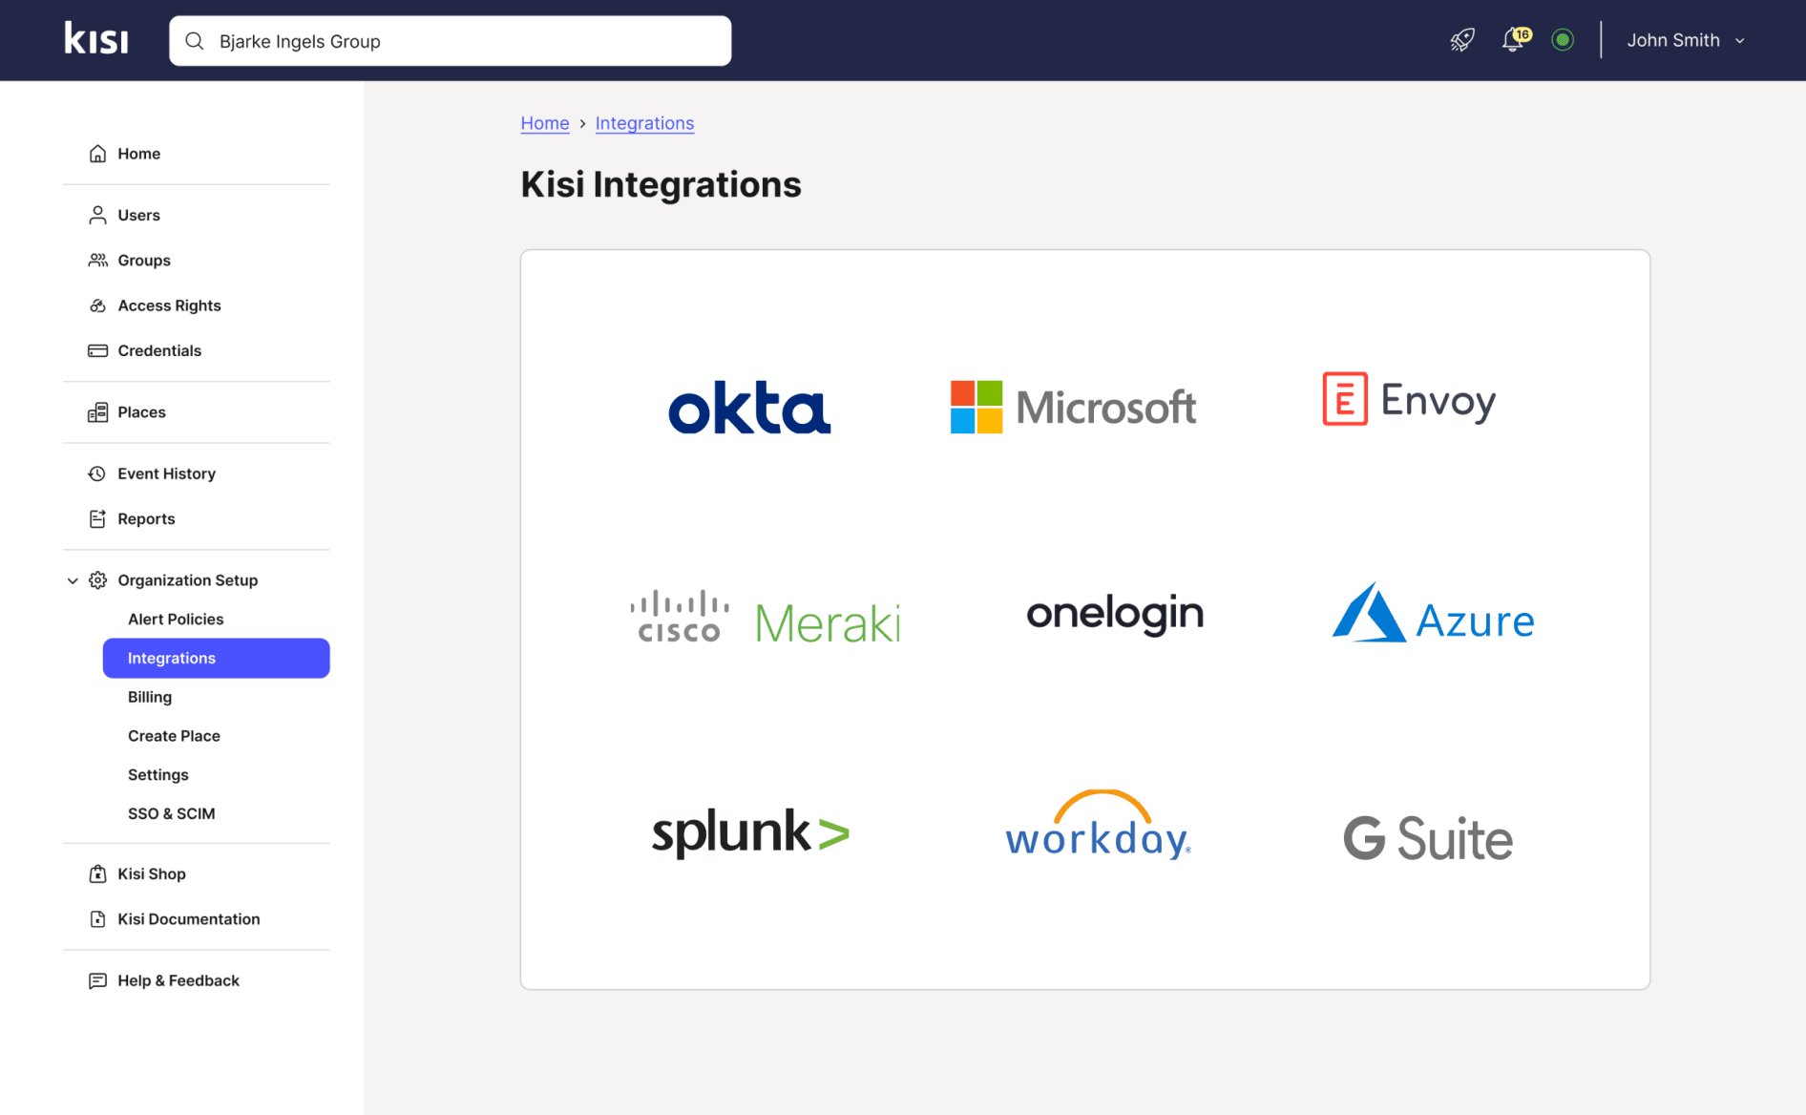Open Event History

165,473
